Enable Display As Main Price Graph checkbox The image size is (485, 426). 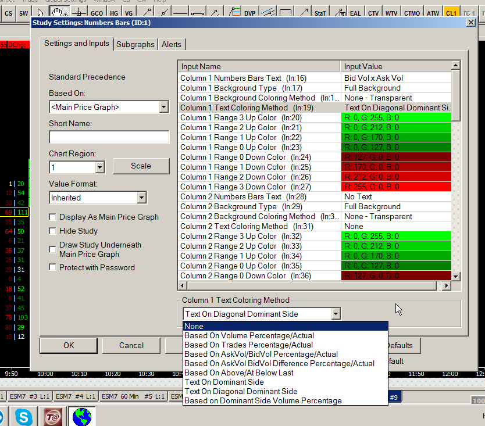[52, 217]
